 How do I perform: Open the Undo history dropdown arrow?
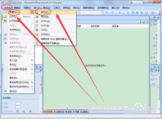tap(110, 13)
